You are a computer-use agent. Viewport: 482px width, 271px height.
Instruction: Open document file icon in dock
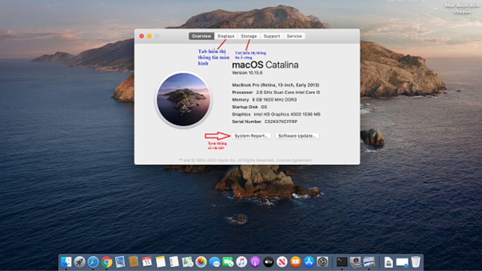(388, 262)
